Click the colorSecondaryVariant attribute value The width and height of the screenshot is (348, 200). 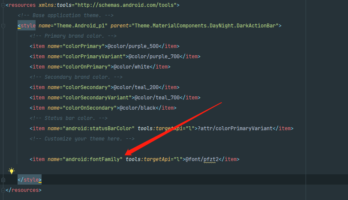pos(97,98)
